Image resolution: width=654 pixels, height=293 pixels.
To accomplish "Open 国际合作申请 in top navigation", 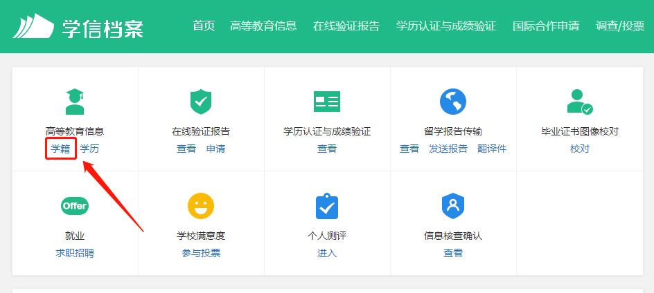I will [x=545, y=26].
